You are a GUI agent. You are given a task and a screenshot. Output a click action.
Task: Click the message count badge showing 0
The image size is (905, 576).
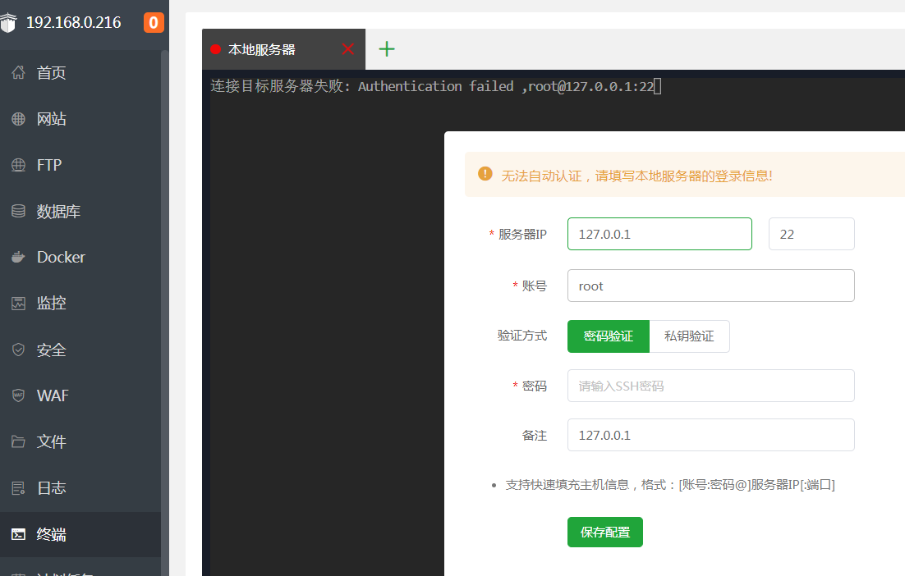(153, 22)
